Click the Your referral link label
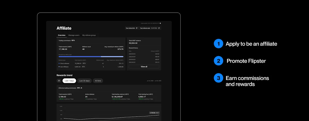 tap(130, 28)
